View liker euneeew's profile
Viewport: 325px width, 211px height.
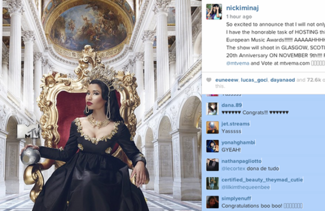point(227,80)
